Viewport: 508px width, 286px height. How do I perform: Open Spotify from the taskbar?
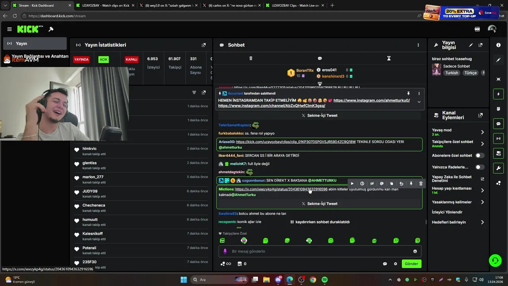(325, 280)
